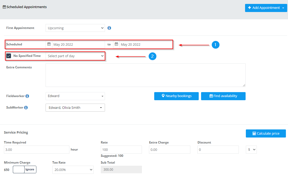Screen dimensions: 288x179
Task: Open the Select part of day dropdown
Action: click(x=75, y=56)
